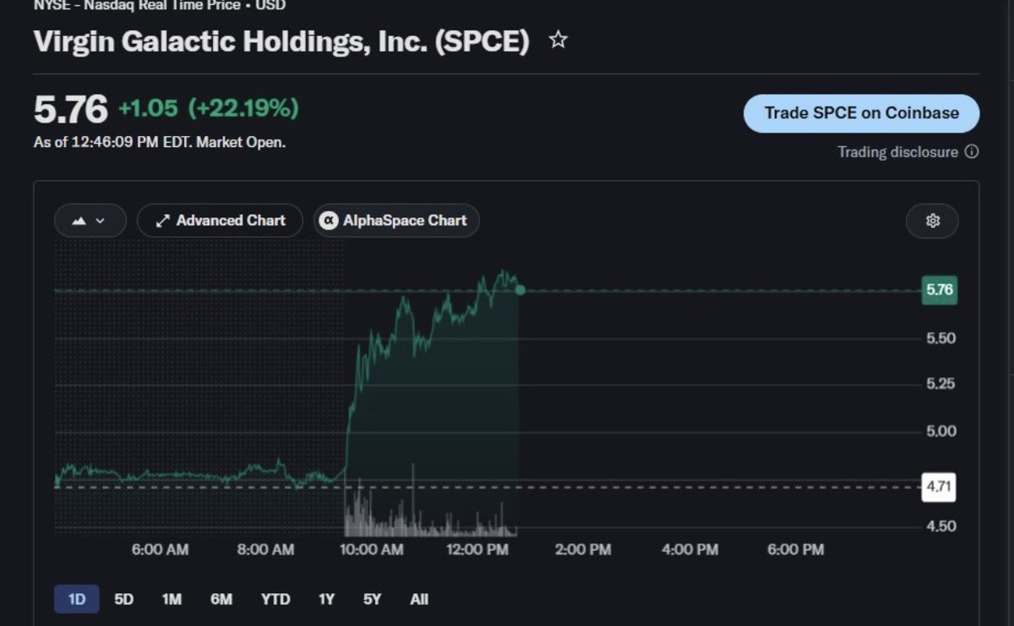1014x626 pixels.
Task: Click the current price marker dot on chart
Action: pos(520,290)
